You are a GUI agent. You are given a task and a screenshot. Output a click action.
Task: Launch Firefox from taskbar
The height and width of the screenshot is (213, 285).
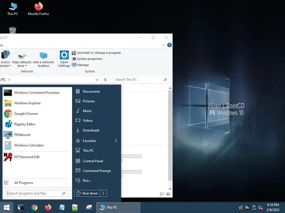pyautogui.click(x=48, y=207)
